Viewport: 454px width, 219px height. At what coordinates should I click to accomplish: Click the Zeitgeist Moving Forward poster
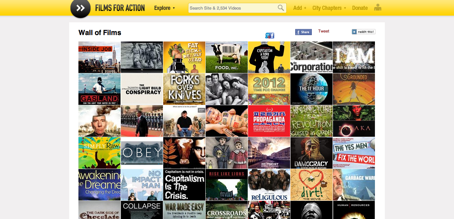click(x=269, y=153)
